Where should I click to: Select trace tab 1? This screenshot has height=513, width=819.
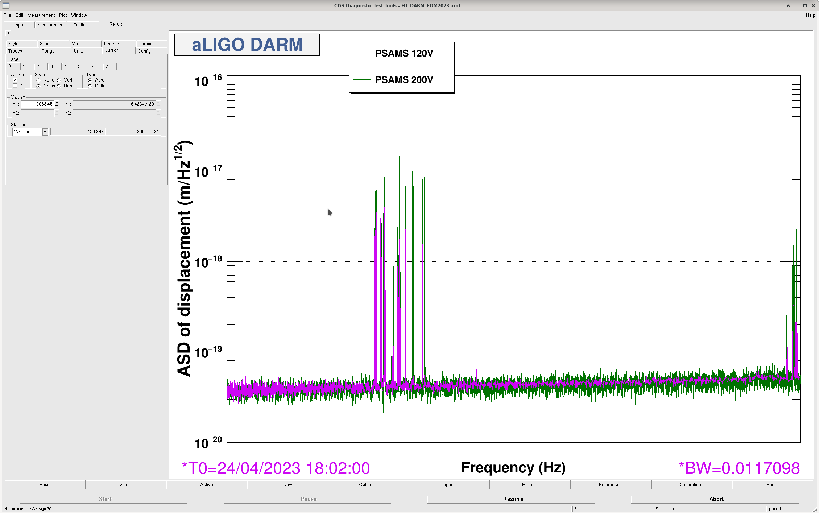click(27, 67)
